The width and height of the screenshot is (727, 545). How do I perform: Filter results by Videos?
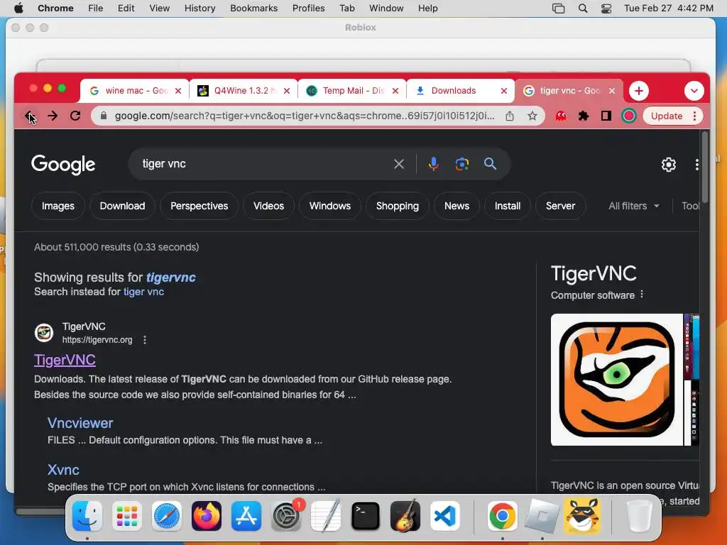pyautogui.click(x=268, y=206)
